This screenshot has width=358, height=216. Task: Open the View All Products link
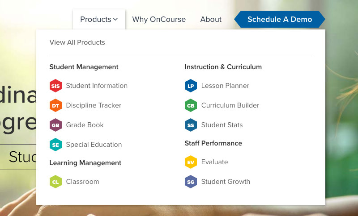coord(77,42)
